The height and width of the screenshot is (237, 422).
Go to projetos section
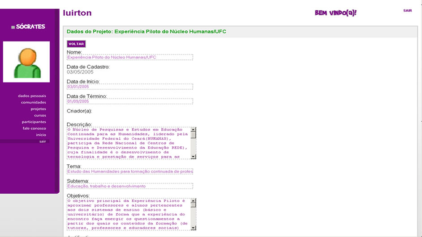point(38,109)
